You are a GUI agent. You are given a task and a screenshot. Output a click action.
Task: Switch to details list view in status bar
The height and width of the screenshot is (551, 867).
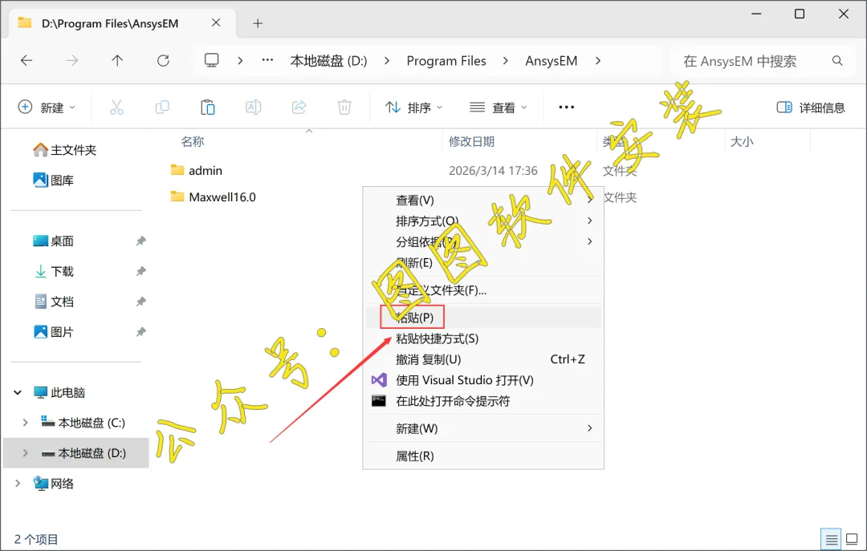tap(831, 540)
